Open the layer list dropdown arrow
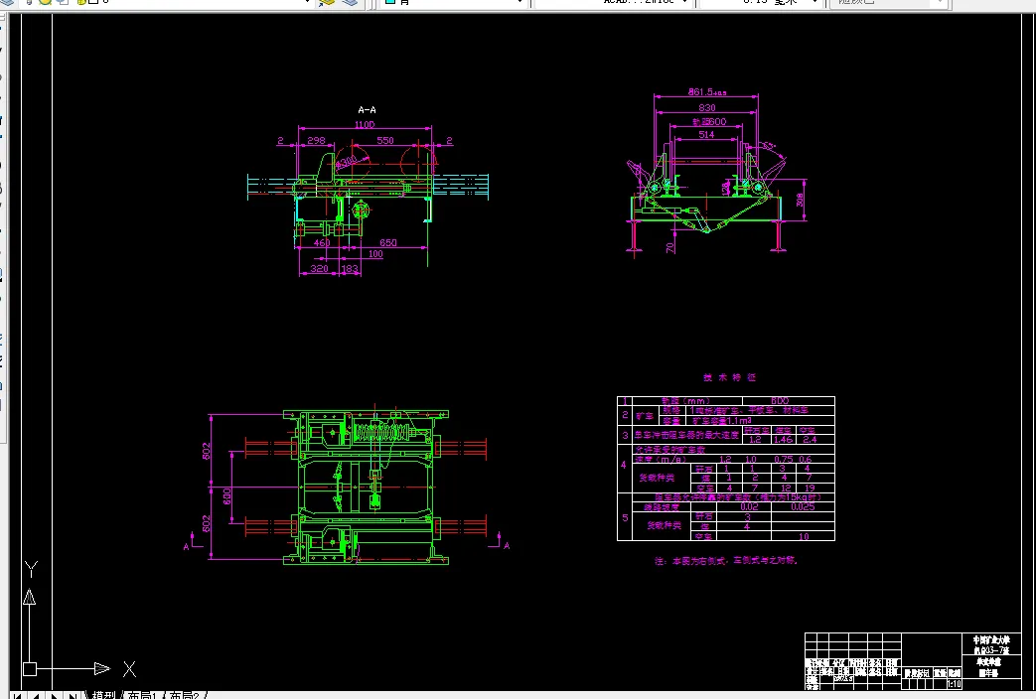The height and width of the screenshot is (699, 1036). click(307, 2)
